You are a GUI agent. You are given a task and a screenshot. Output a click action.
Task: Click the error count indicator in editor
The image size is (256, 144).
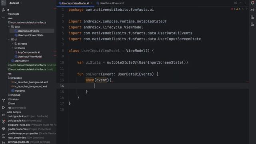(x=233, y=9)
